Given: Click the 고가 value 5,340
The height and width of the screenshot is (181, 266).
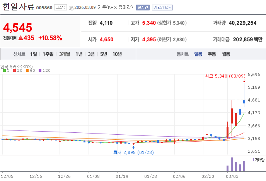Looking at the screenshot, I should coord(149,23).
